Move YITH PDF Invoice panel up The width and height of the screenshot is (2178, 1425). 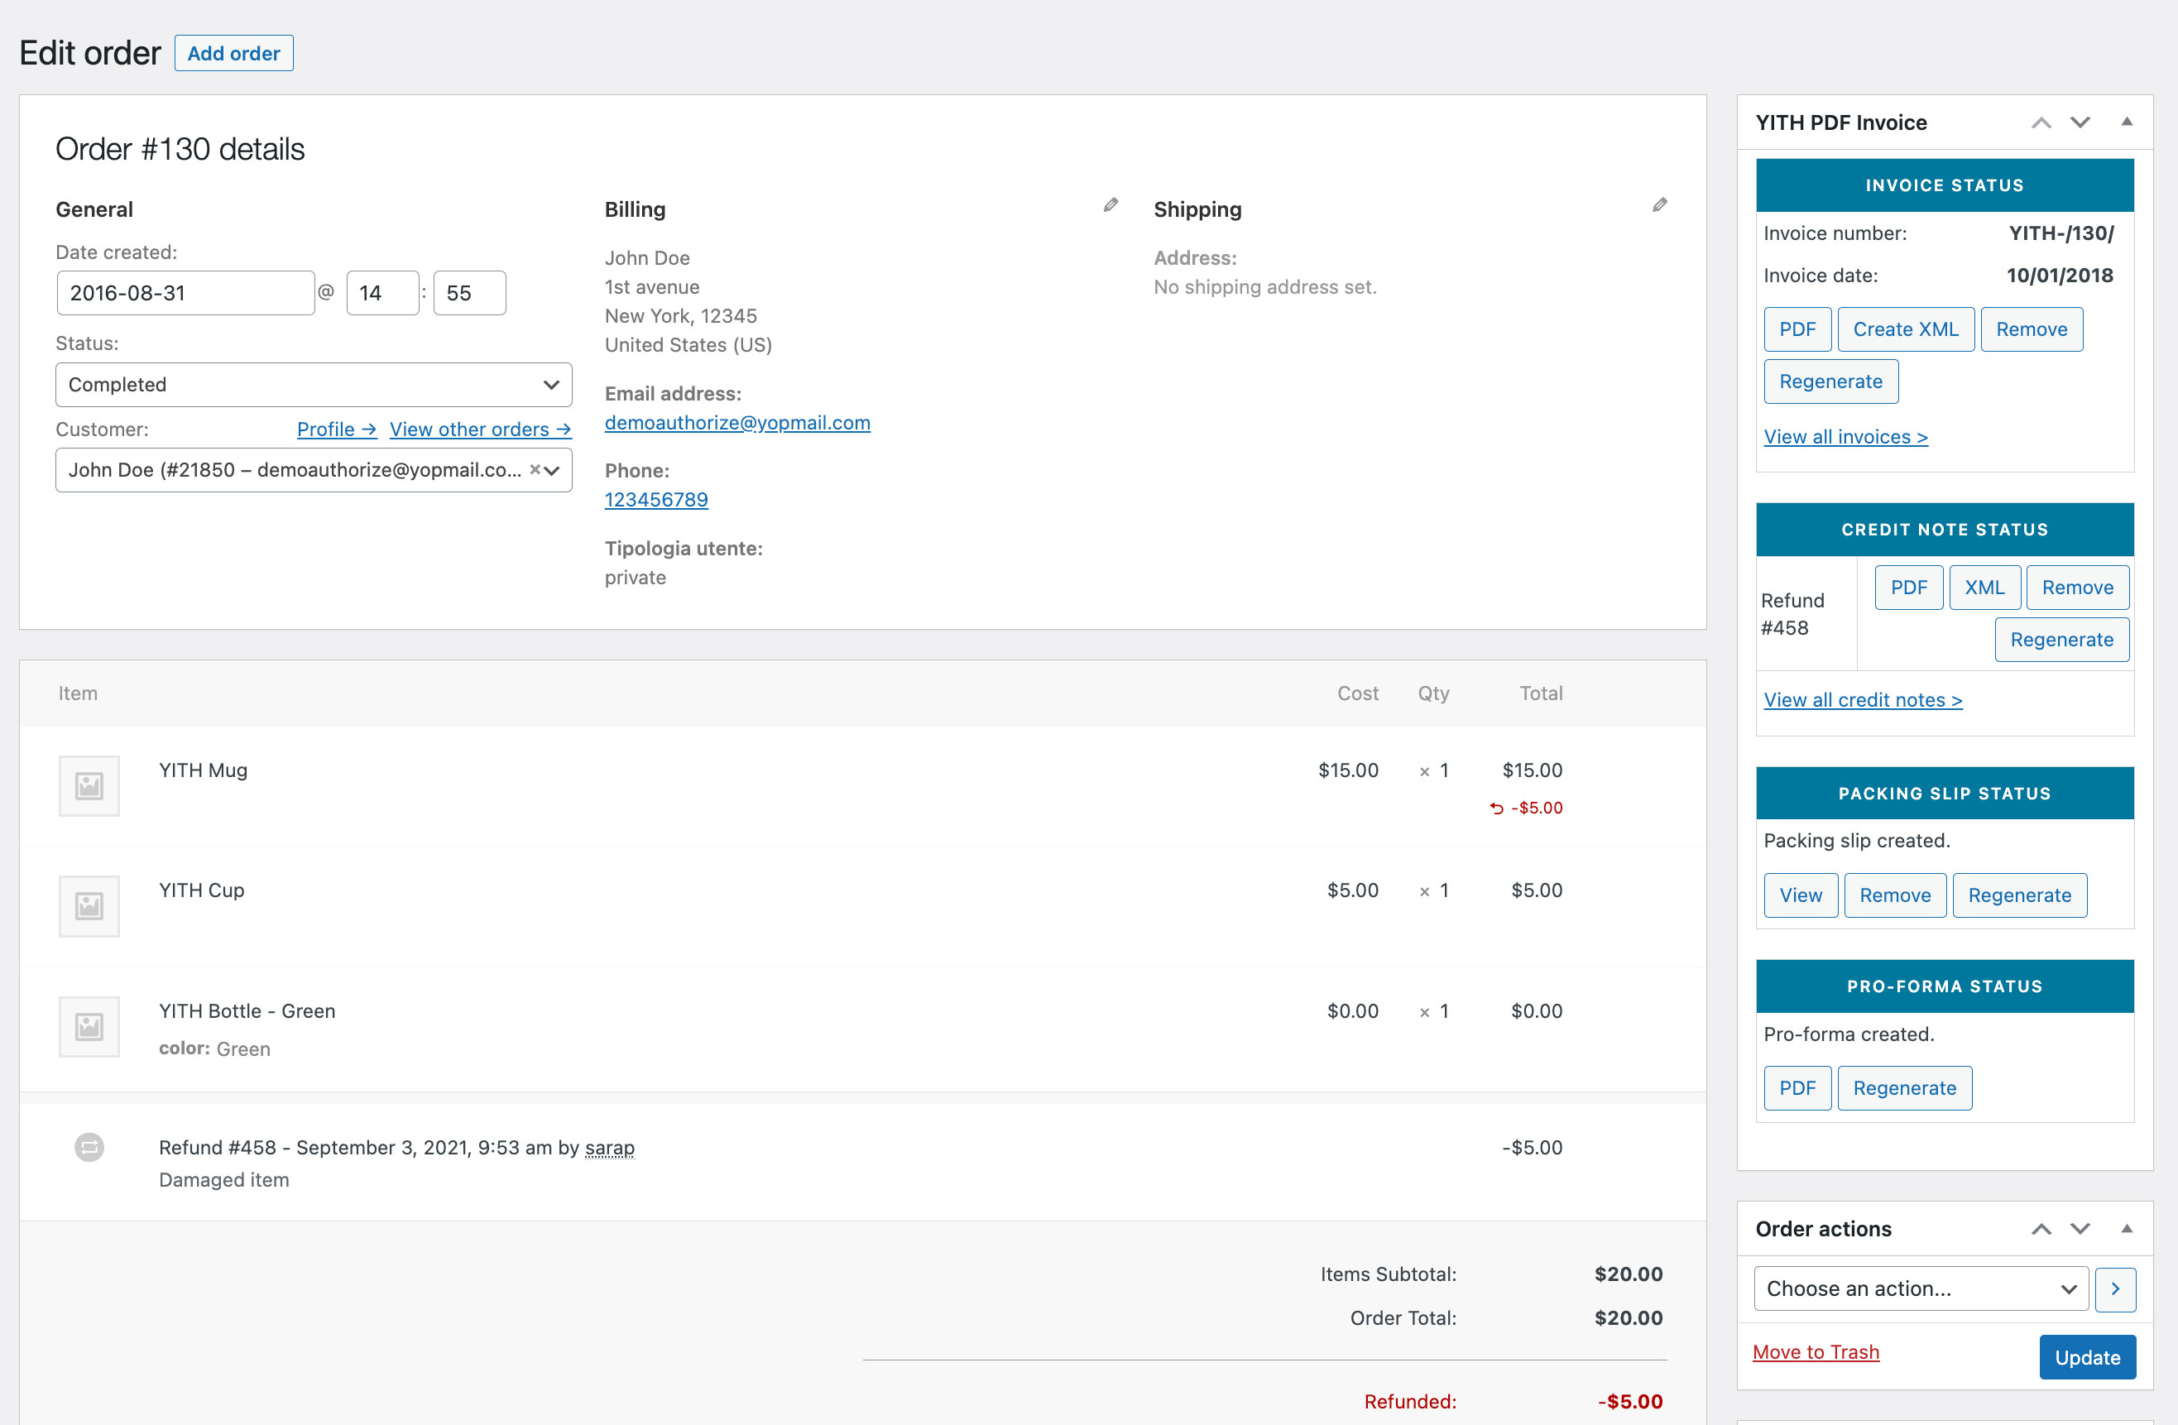2041,122
